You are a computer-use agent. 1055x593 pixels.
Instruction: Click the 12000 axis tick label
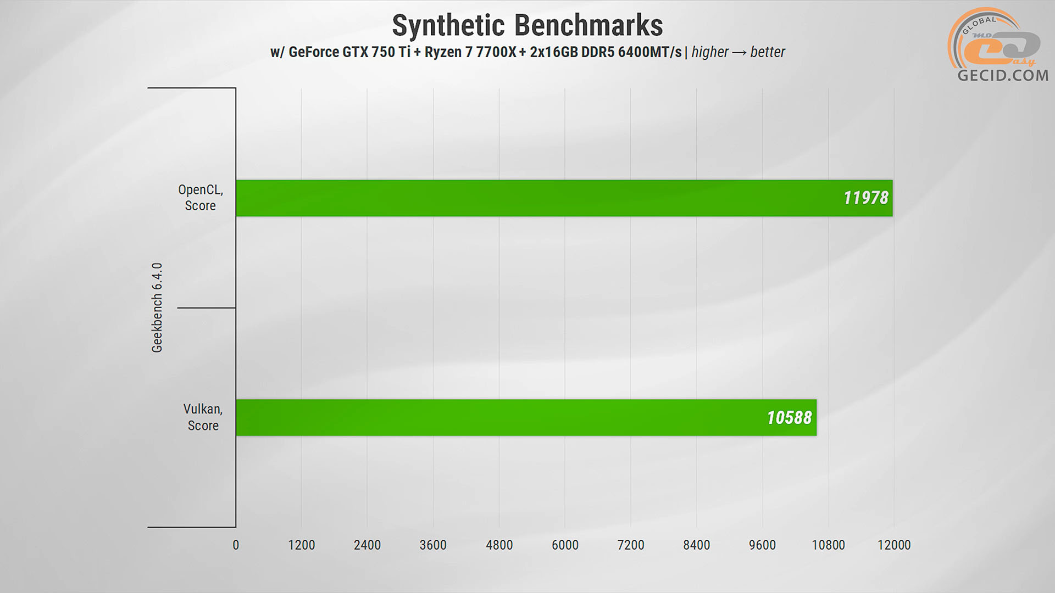[x=894, y=545]
